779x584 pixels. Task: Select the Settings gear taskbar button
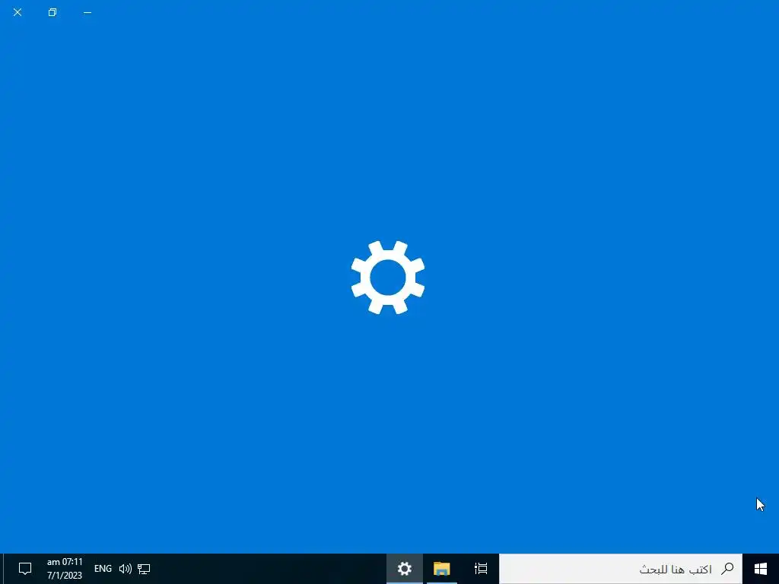pyautogui.click(x=405, y=569)
